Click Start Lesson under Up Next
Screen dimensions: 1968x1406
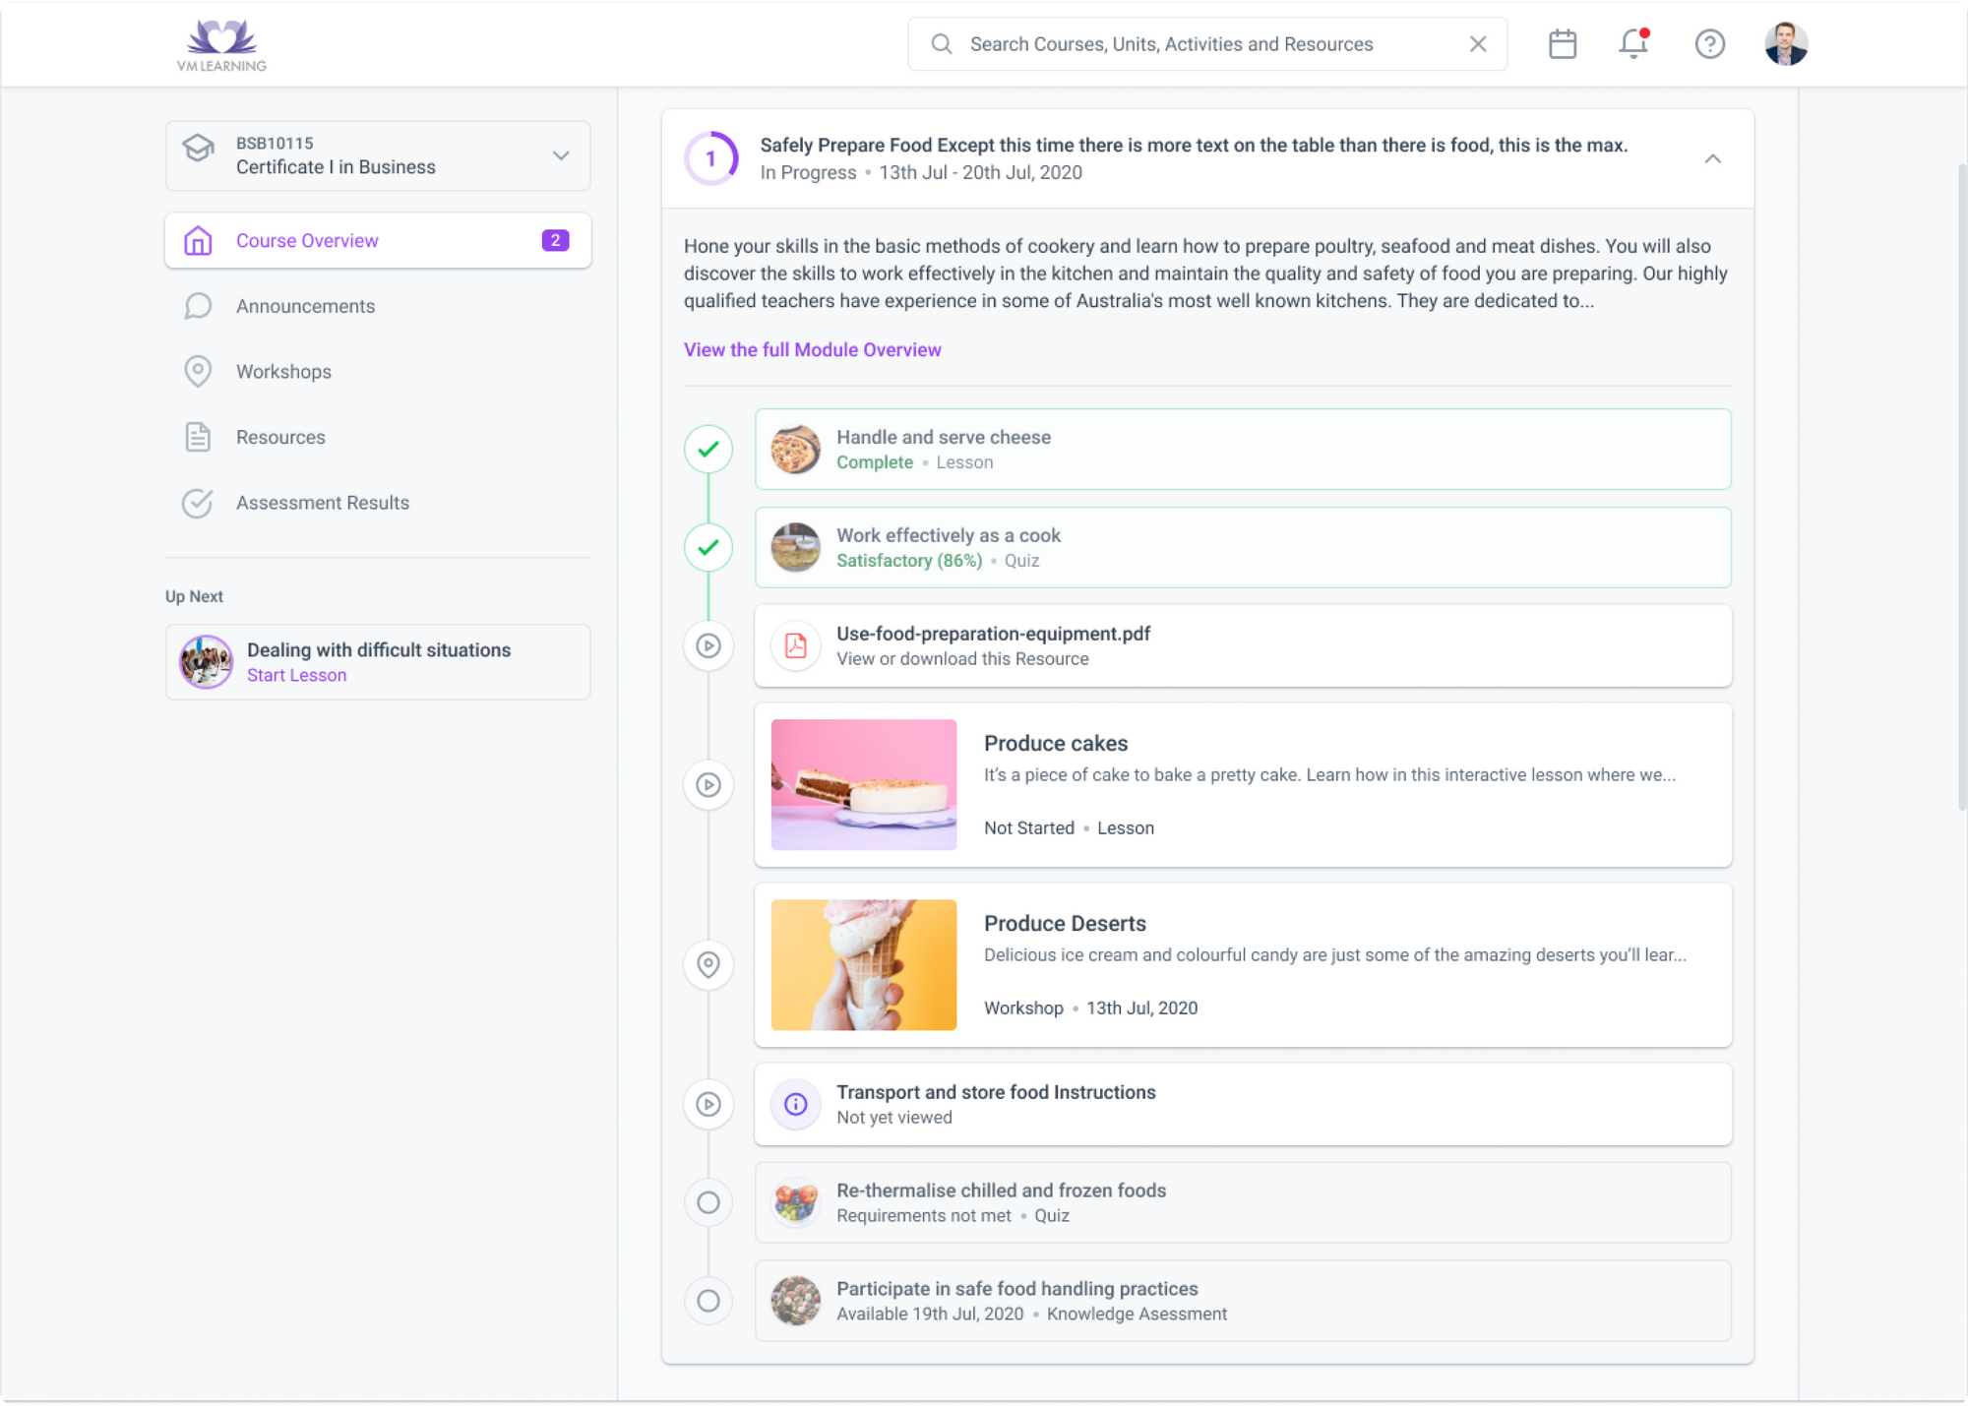(296, 676)
